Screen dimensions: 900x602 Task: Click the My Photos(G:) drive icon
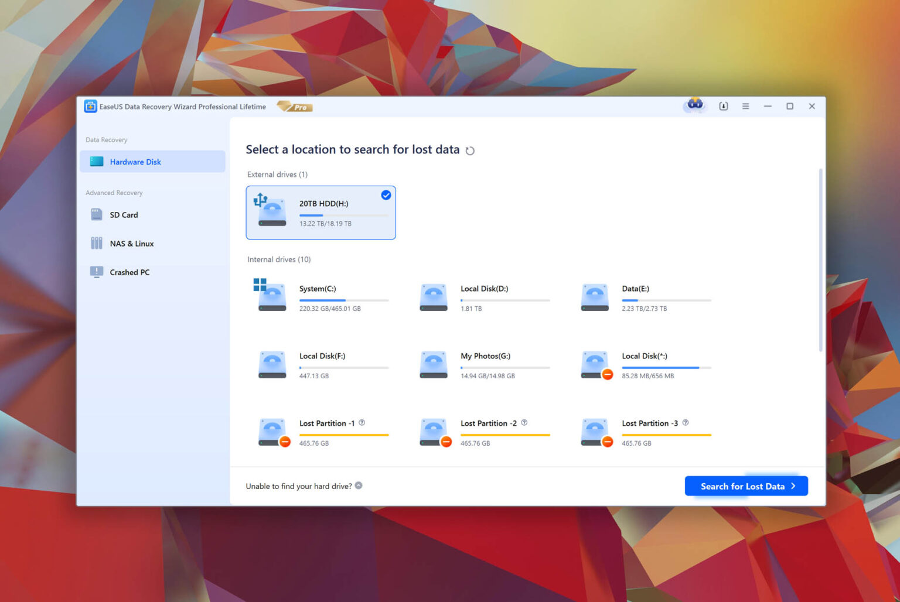tap(433, 364)
